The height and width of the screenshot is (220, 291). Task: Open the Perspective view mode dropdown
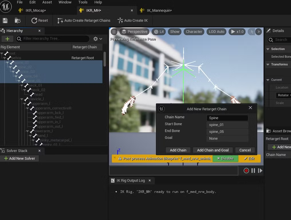click(x=134, y=32)
